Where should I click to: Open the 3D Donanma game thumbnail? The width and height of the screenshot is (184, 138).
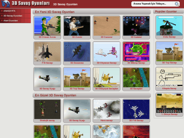pyautogui.click(x=77, y=52)
